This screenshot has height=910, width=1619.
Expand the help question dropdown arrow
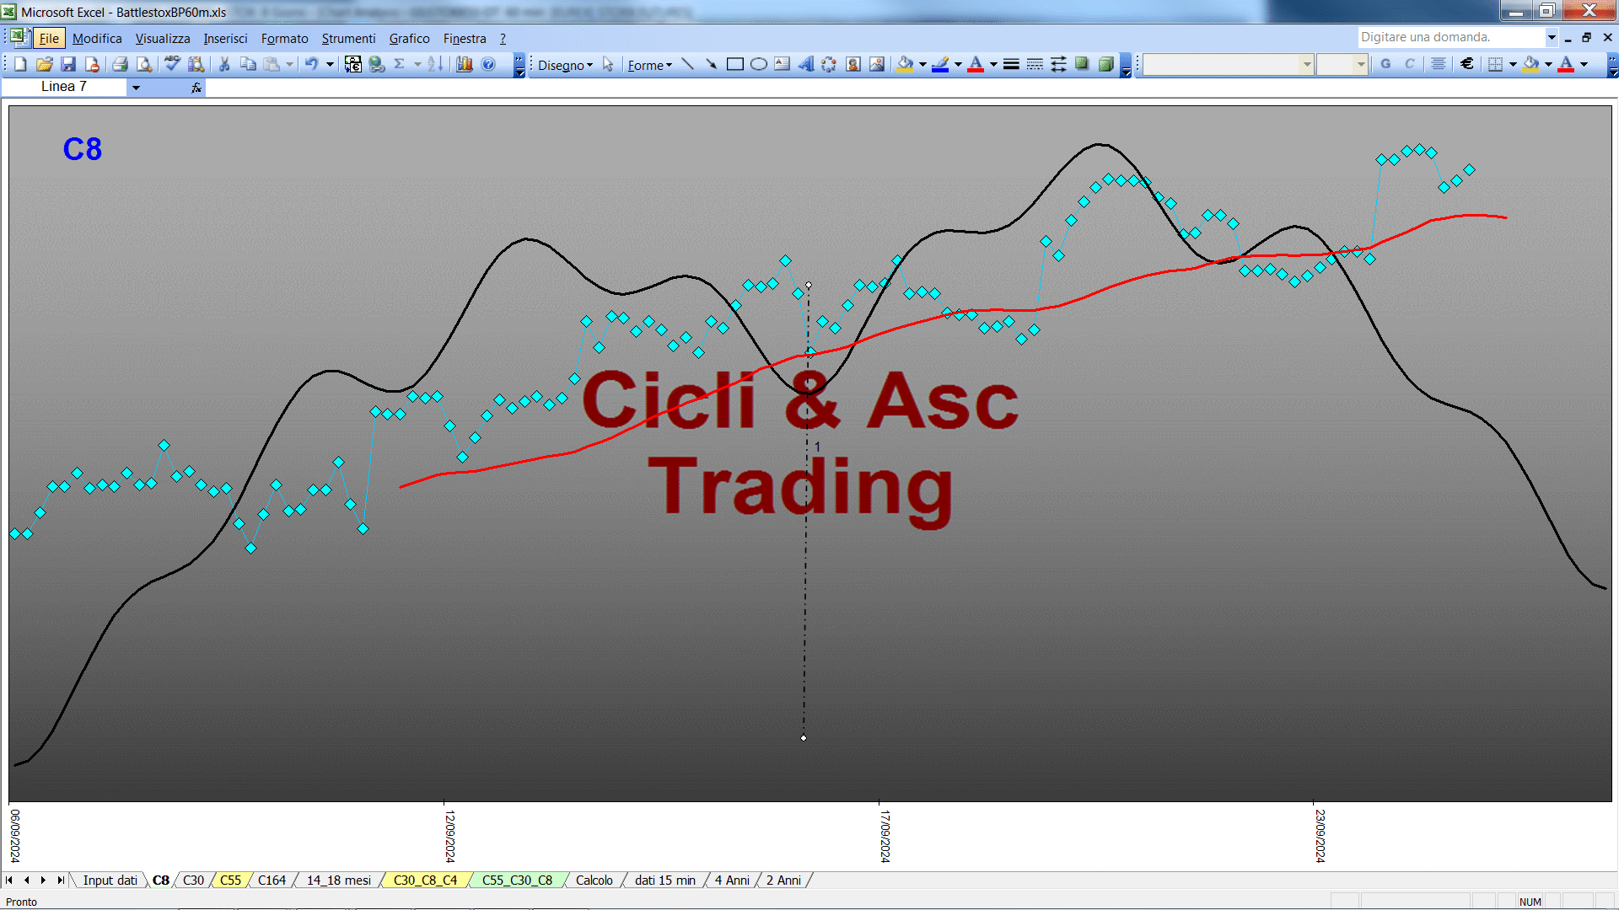pyautogui.click(x=1552, y=37)
